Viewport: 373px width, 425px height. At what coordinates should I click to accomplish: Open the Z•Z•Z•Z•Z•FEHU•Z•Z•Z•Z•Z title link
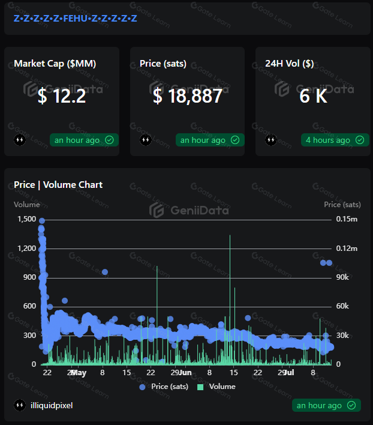[x=75, y=19]
